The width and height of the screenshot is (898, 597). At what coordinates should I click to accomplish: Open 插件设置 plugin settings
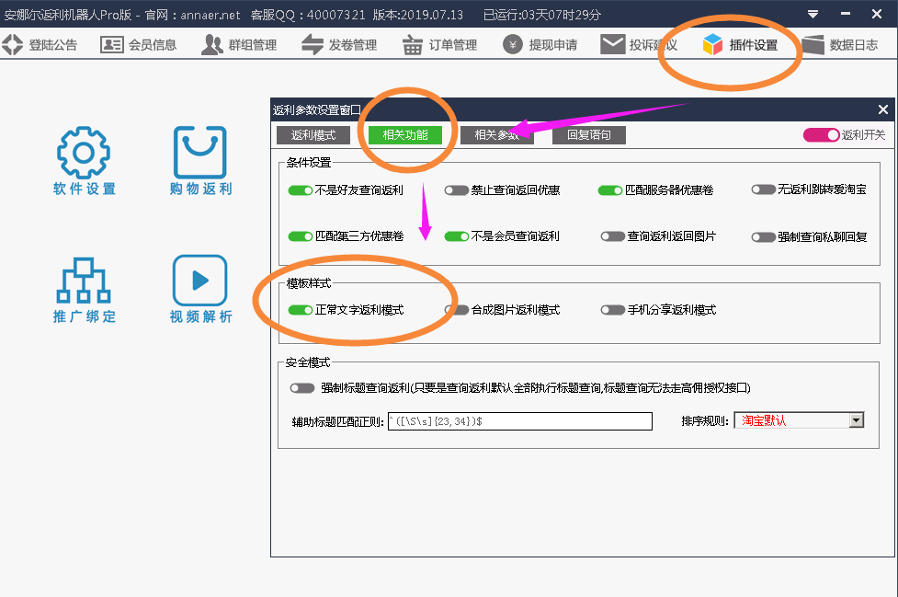[x=740, y=45]
